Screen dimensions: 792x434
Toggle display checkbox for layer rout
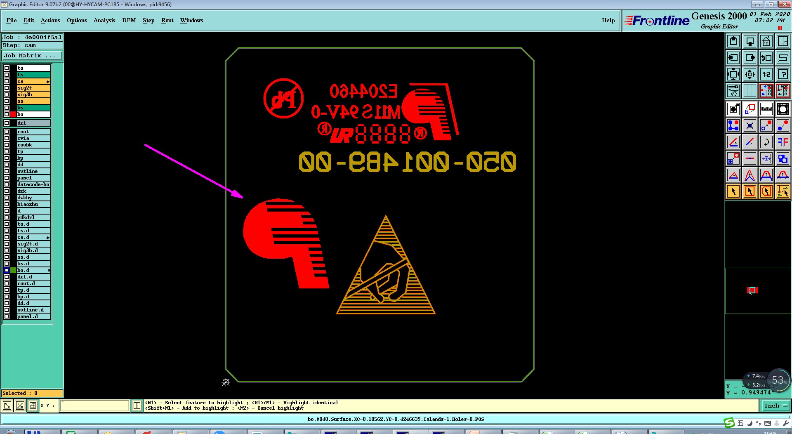point(7,132)
